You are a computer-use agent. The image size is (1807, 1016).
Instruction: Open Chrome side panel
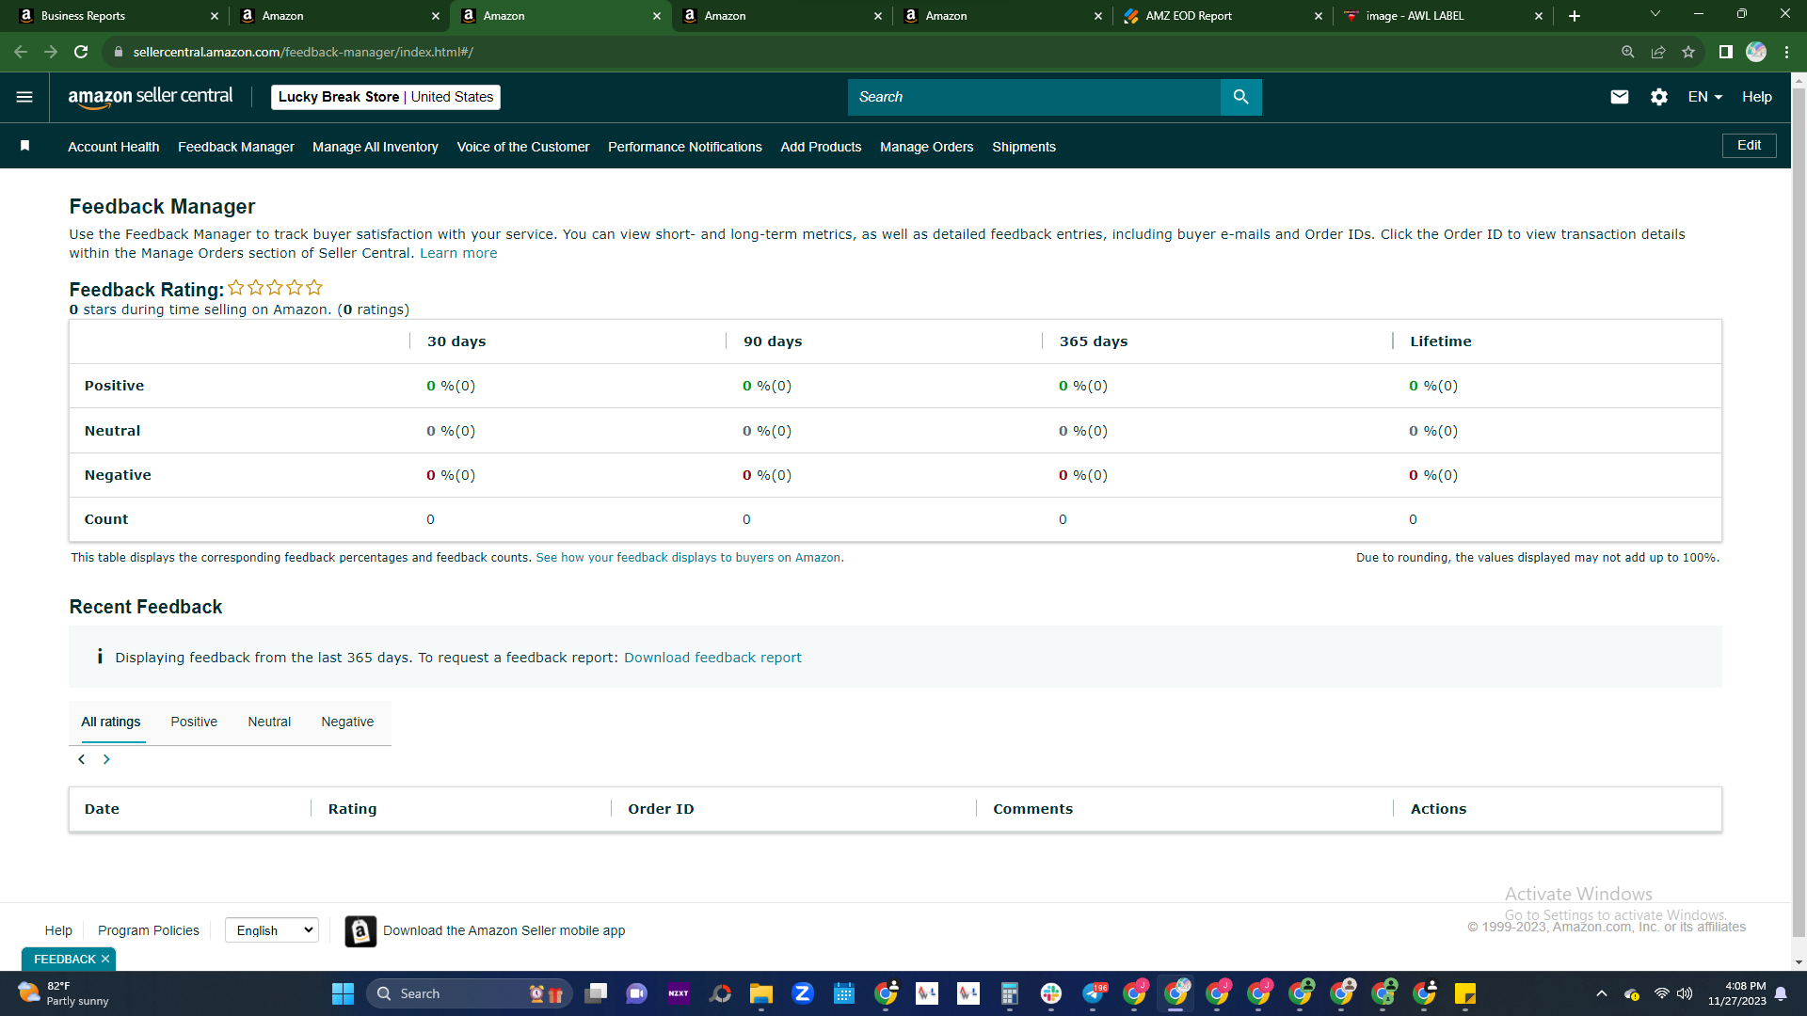coord(1725,52)
